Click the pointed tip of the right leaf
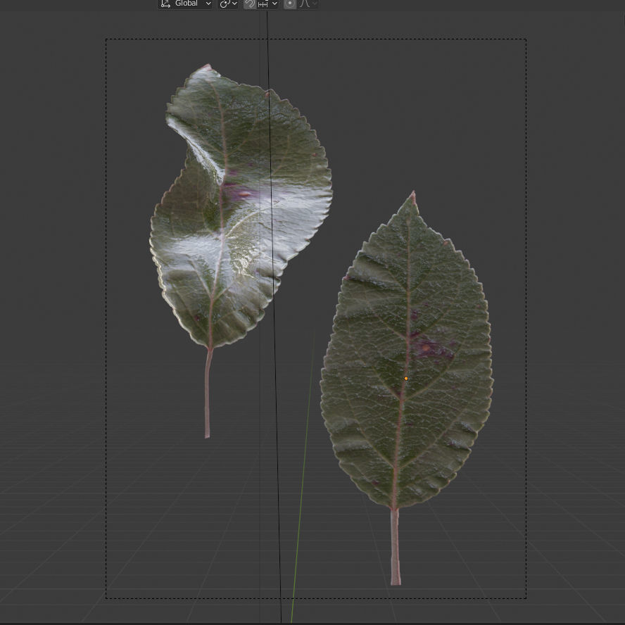 pos(413,191)
